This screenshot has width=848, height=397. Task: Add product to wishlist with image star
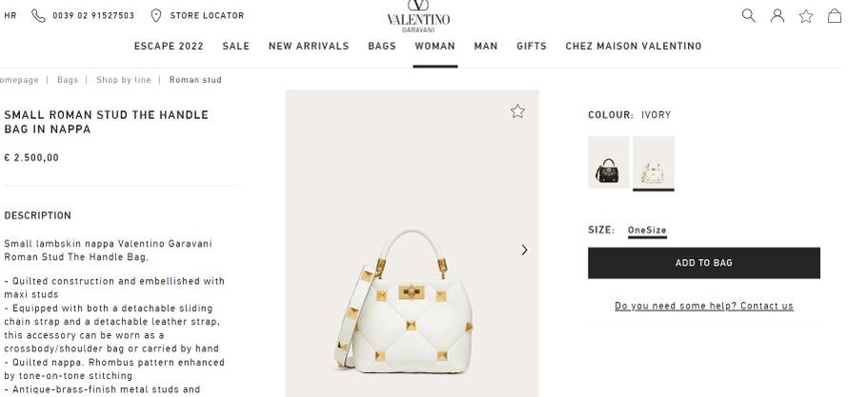click(x=517, y=111)
